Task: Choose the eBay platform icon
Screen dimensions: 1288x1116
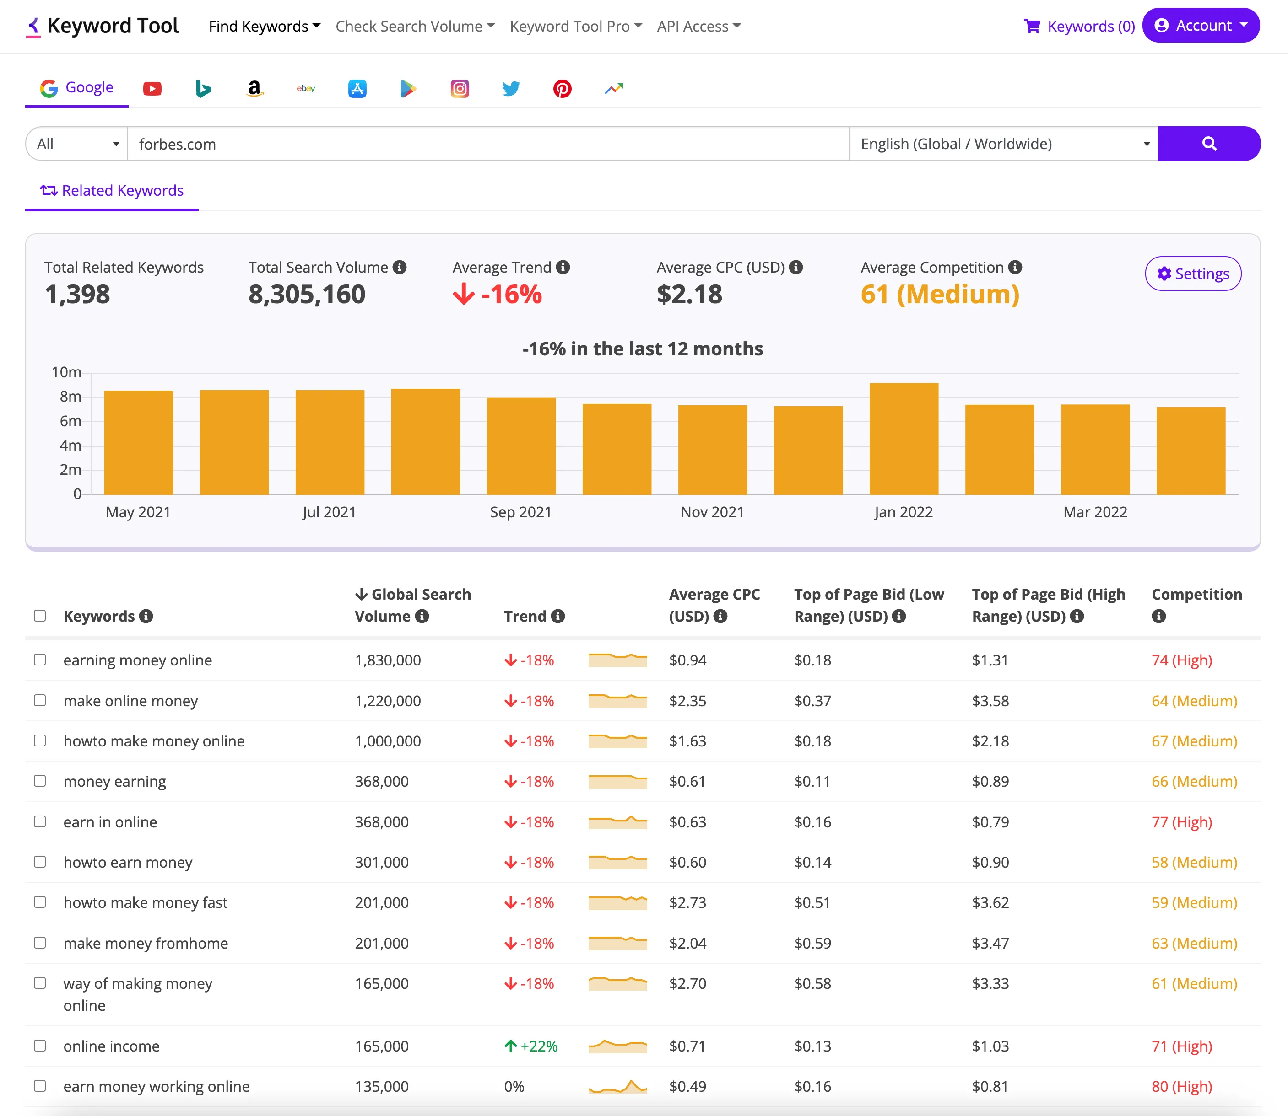Action: (x=306, y=88)
